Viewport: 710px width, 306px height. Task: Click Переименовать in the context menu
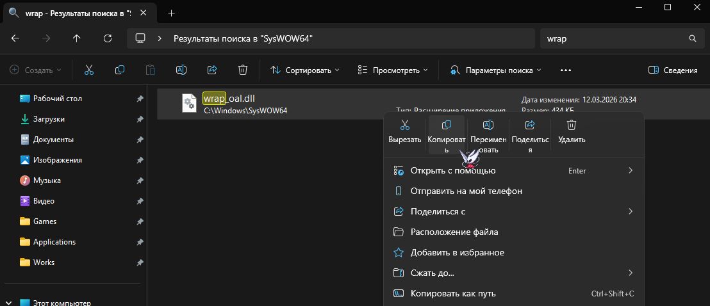488,135
